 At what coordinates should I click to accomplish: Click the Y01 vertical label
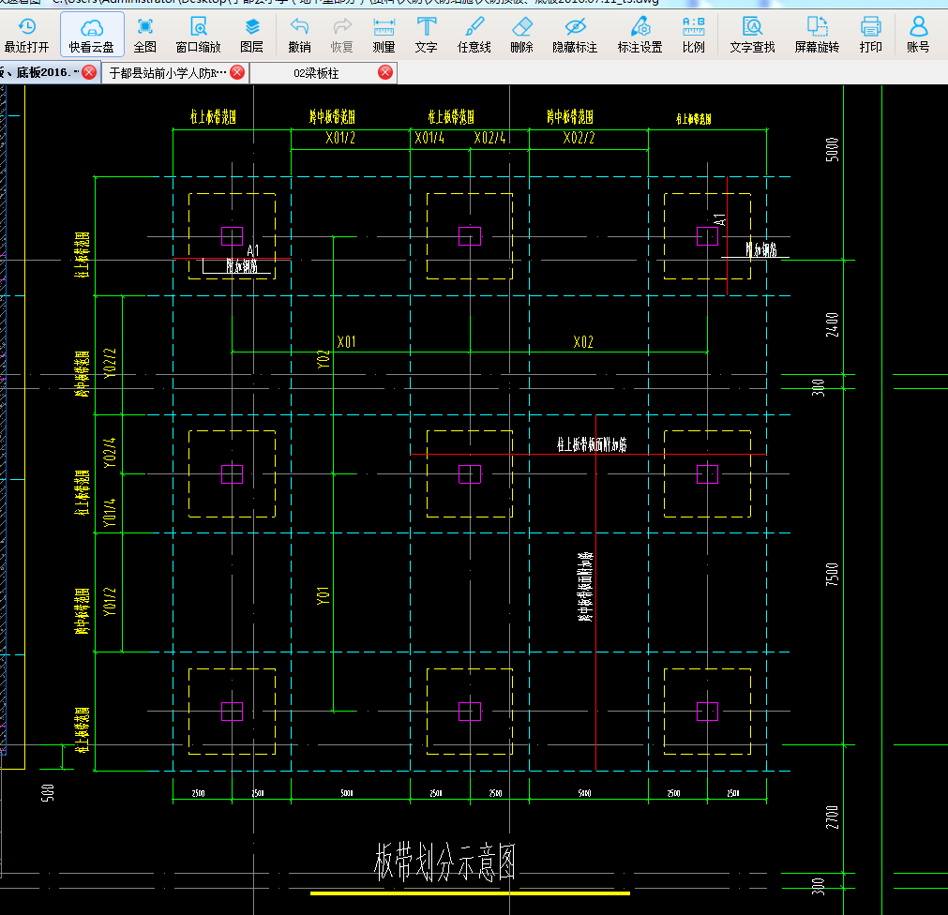(x=324, y=595)
